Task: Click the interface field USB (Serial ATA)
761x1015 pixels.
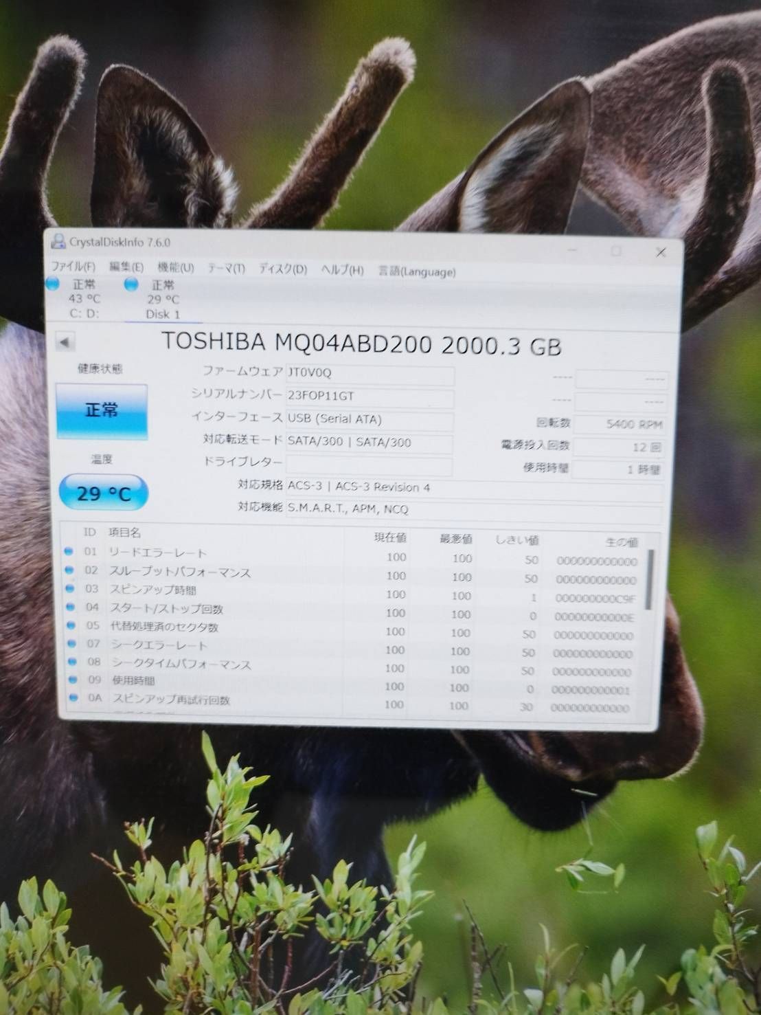Action: coord(370,420)
